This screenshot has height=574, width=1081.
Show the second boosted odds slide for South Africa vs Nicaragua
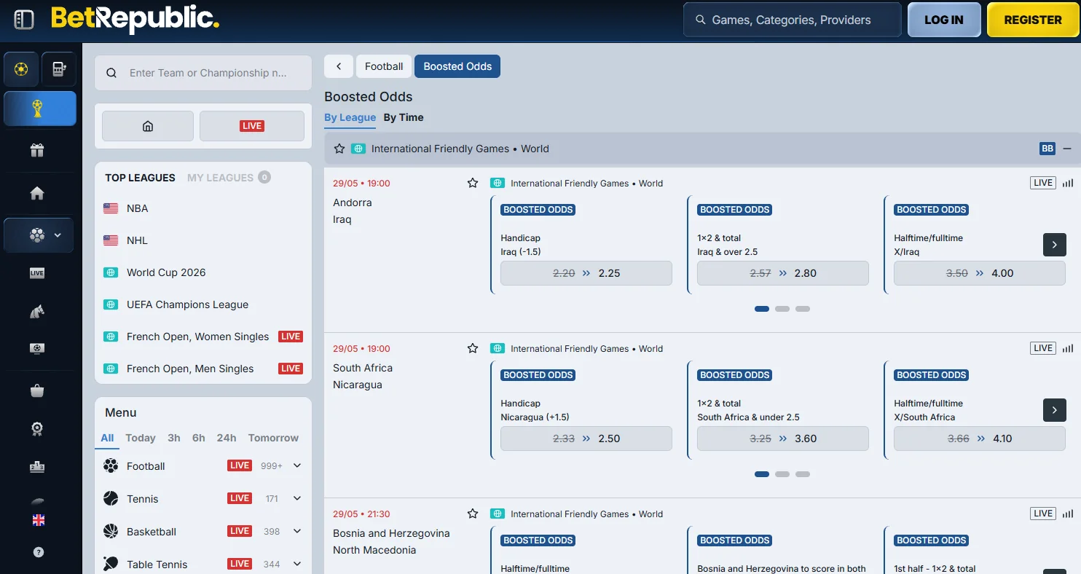click(x=782, y=474)
